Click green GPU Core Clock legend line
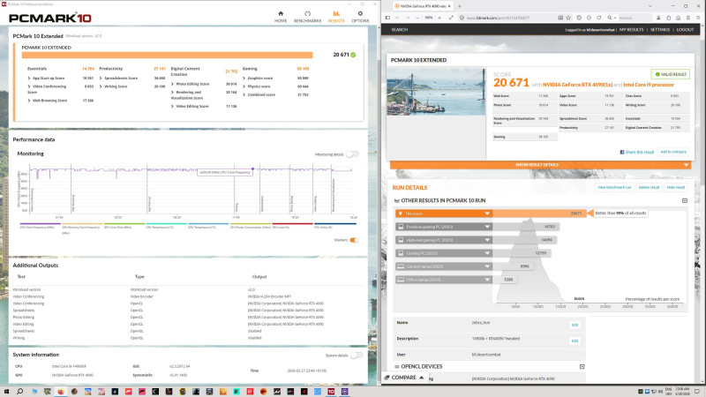 tap(124, 223)
